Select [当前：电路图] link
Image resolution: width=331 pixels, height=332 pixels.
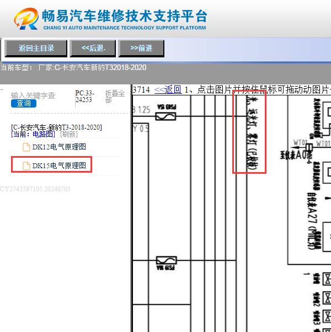33,134
